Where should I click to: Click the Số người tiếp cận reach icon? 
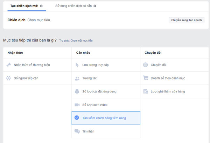[x=9, y=78]
